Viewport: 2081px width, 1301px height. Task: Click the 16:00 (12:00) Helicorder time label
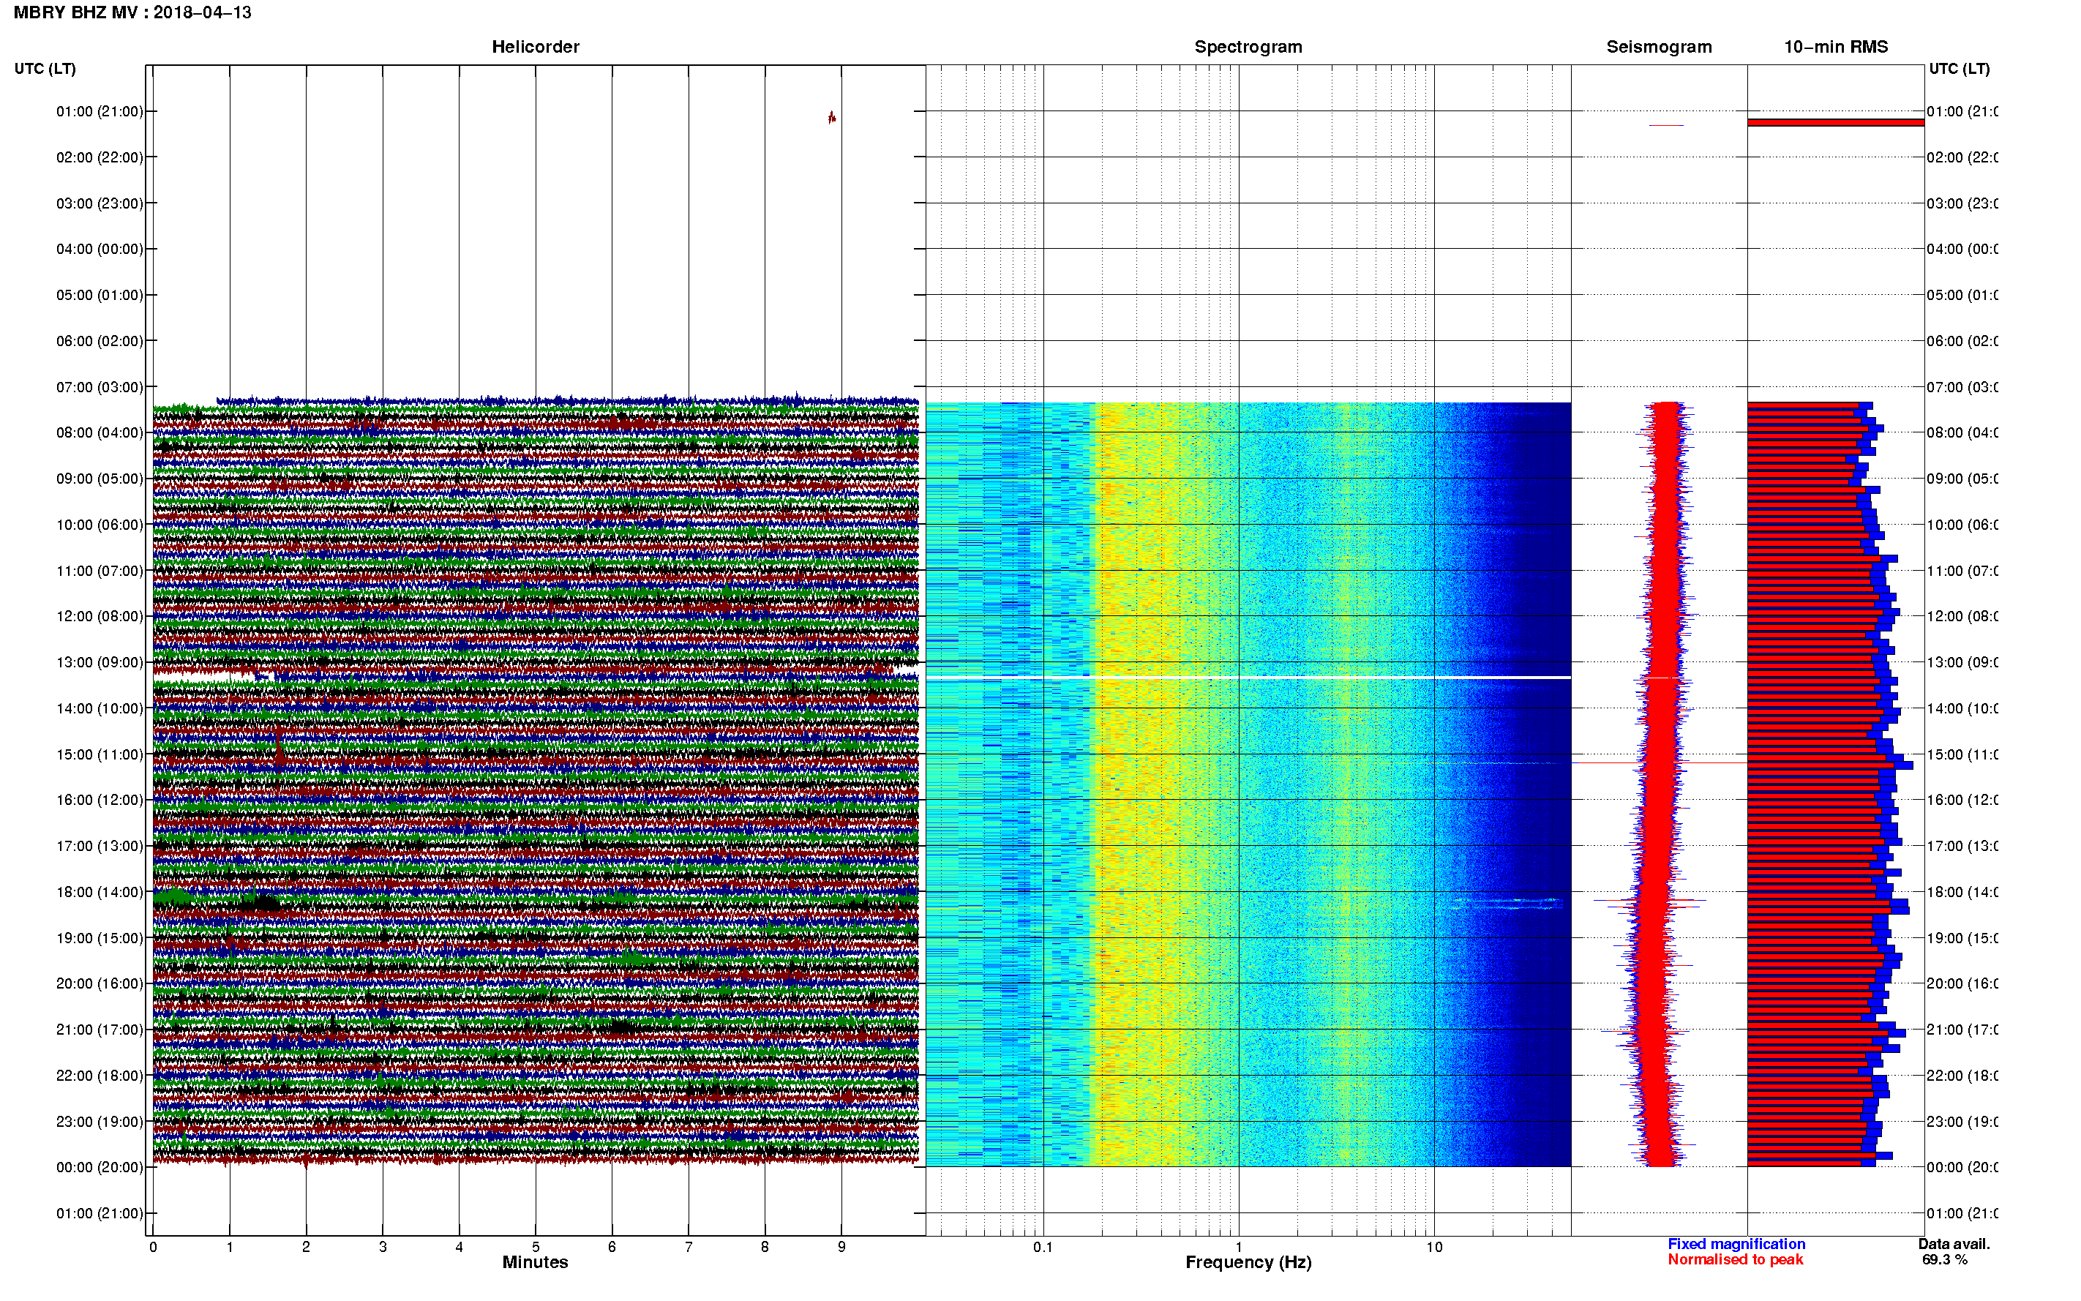point(100,801)
